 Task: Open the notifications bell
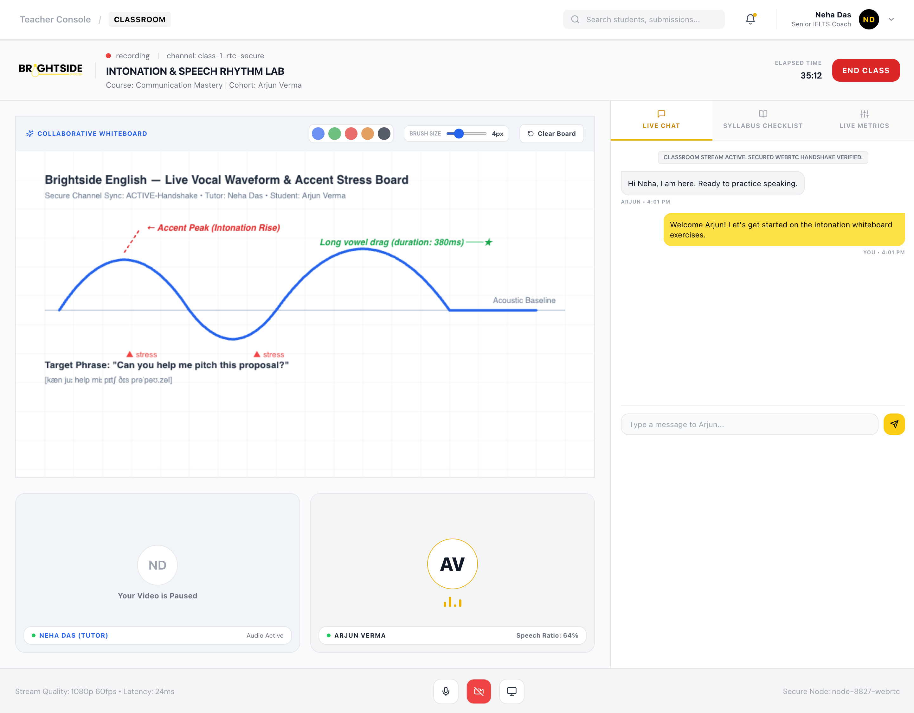[750, 19]
